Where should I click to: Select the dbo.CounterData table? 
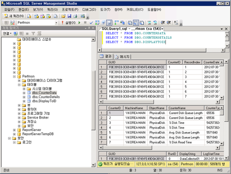point(44,93)
